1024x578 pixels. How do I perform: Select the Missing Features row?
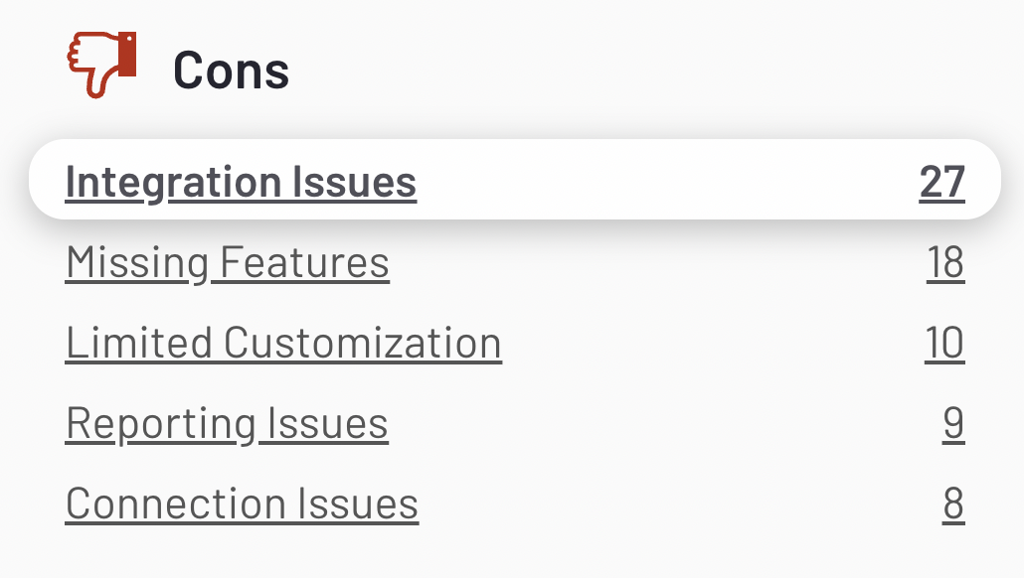click(x=512, y=262)
